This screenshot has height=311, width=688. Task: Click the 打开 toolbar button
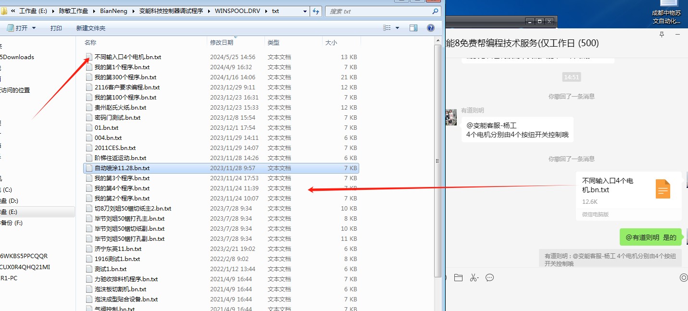point(17,28)
